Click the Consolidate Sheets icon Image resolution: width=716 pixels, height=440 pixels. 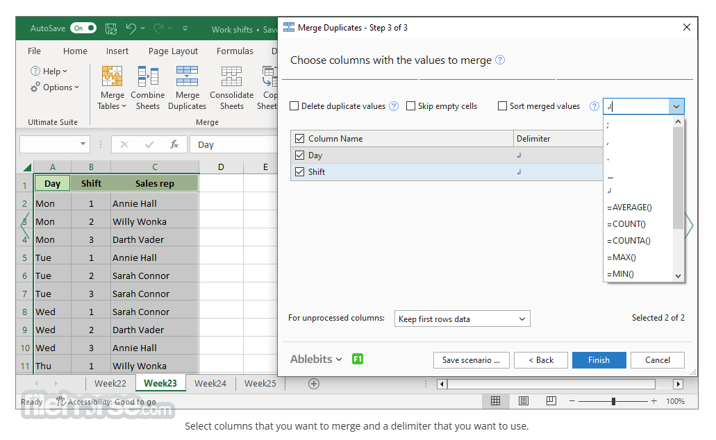[231, 76]
